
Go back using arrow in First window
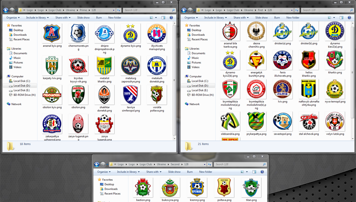(184, 10)
